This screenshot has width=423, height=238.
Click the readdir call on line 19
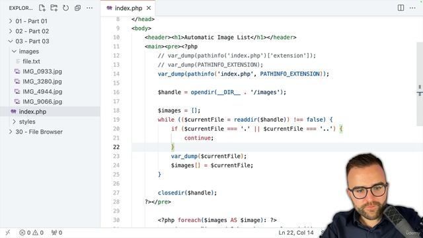245,120
